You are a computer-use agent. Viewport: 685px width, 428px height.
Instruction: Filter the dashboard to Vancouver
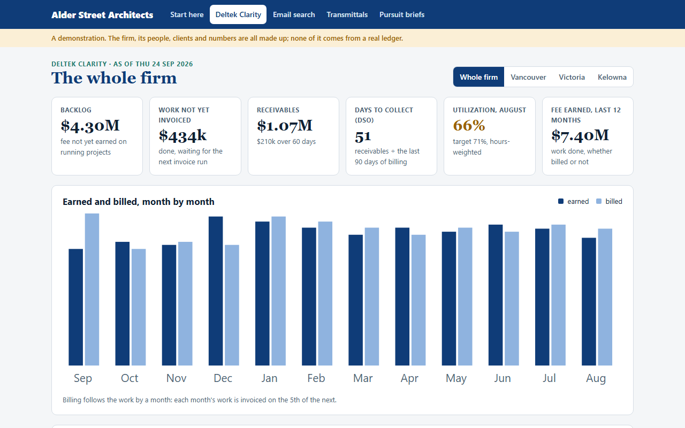(528, 77)
